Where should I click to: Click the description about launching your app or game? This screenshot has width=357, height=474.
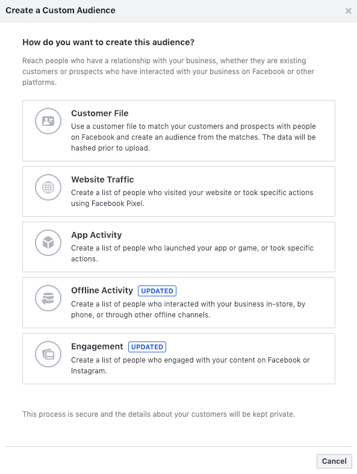coord(192,254)
